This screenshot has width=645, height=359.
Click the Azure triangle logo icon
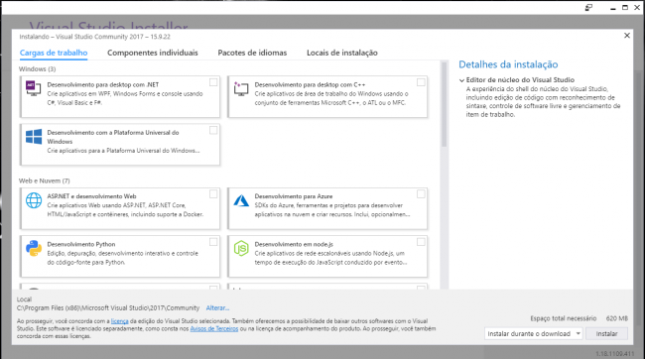point(241,200)
